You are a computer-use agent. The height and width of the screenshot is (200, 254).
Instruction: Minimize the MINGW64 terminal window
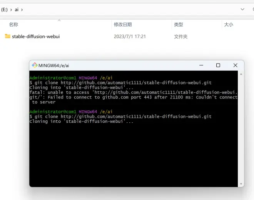pyautogui.click(x=201, y=65)
